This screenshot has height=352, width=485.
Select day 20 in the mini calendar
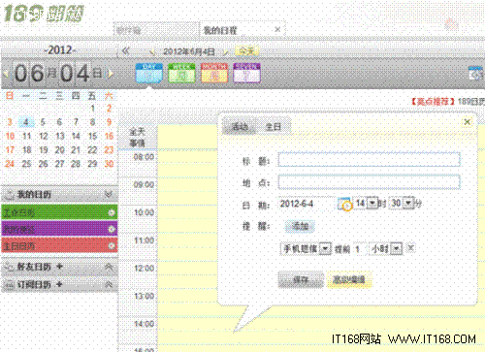(x=59, y=150)
